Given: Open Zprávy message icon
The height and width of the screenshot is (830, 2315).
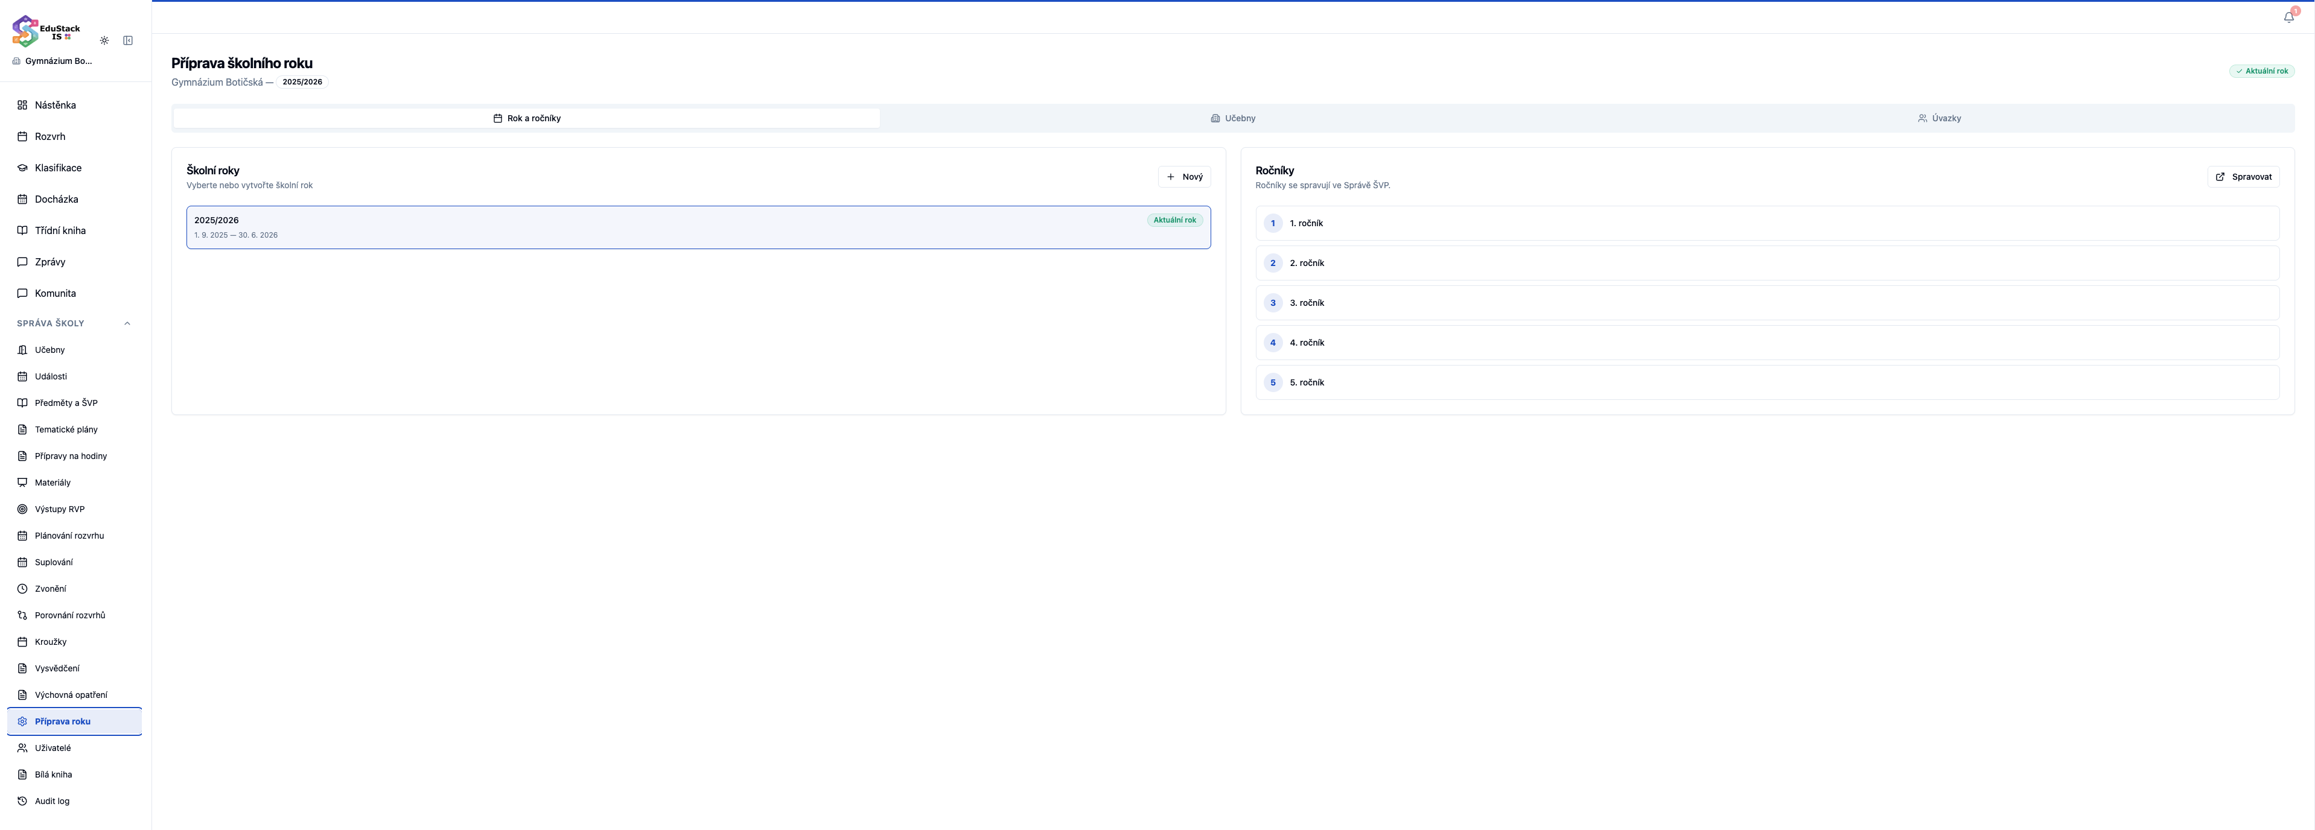Looking at the screenshot, I should point(22,262).
